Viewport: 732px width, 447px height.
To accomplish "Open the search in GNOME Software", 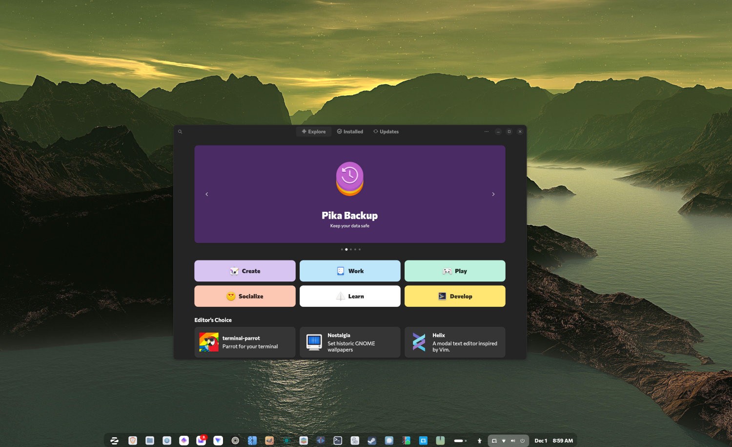I will click(181, 131).
